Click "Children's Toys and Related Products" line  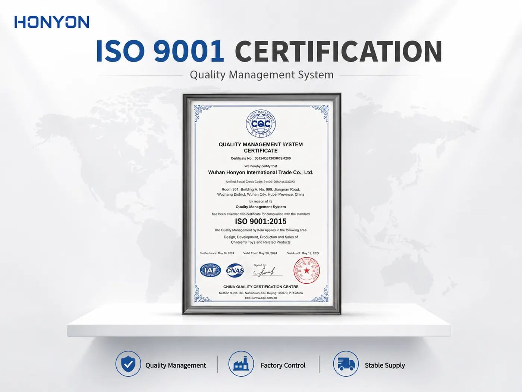tap(261, 242)
